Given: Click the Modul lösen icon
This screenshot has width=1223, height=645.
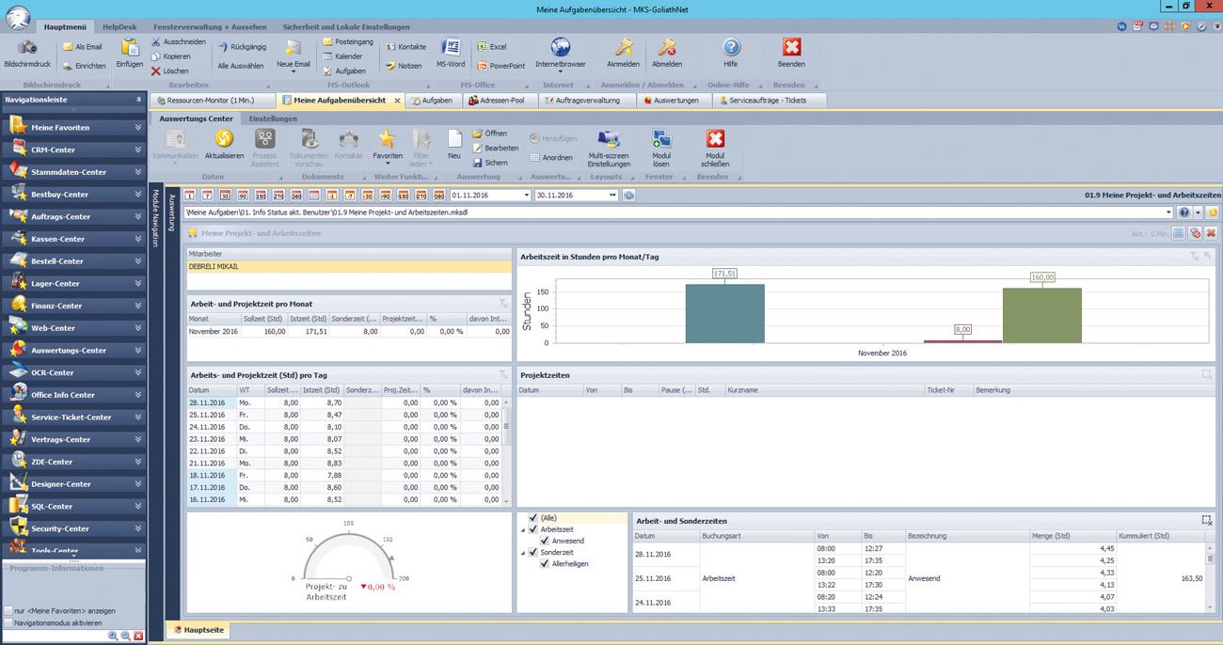Looking at the screenshot, I should coord(661,140).
